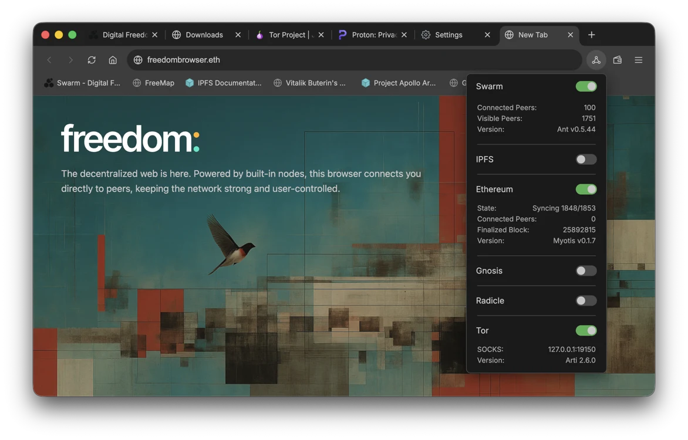
Task: Click the macOS green fullscreen button
Action: click(72, 35)
